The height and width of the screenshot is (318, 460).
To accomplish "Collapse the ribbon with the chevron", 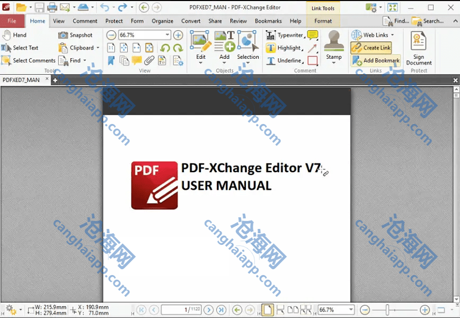I will (455, 21).
